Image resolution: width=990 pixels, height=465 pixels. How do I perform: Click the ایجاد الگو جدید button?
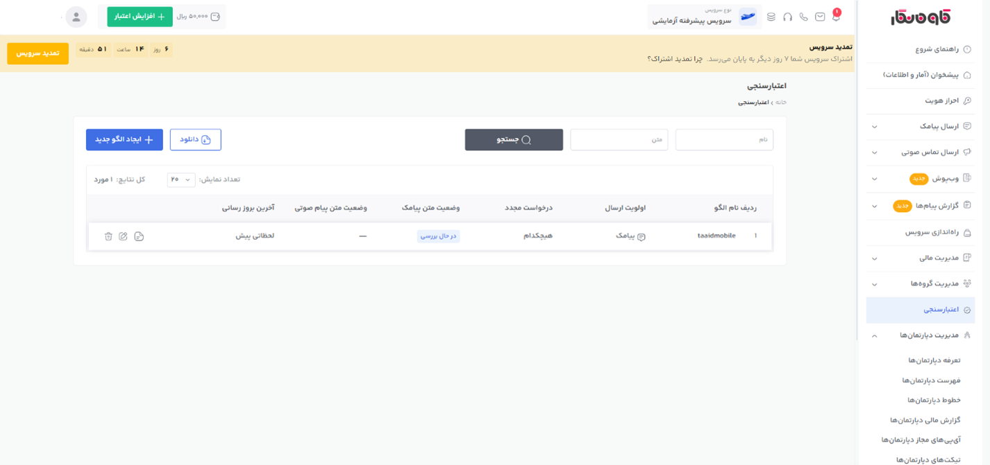pos(124,139)
